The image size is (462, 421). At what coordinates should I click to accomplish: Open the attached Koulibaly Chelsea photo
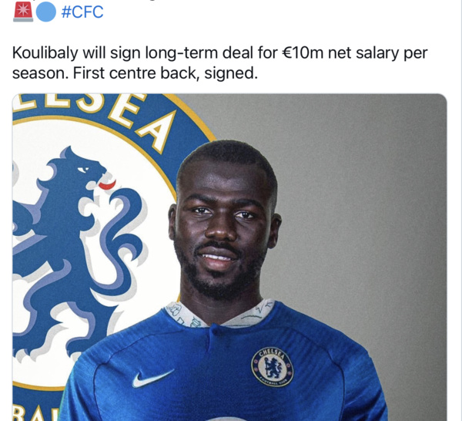coord(229,257)
